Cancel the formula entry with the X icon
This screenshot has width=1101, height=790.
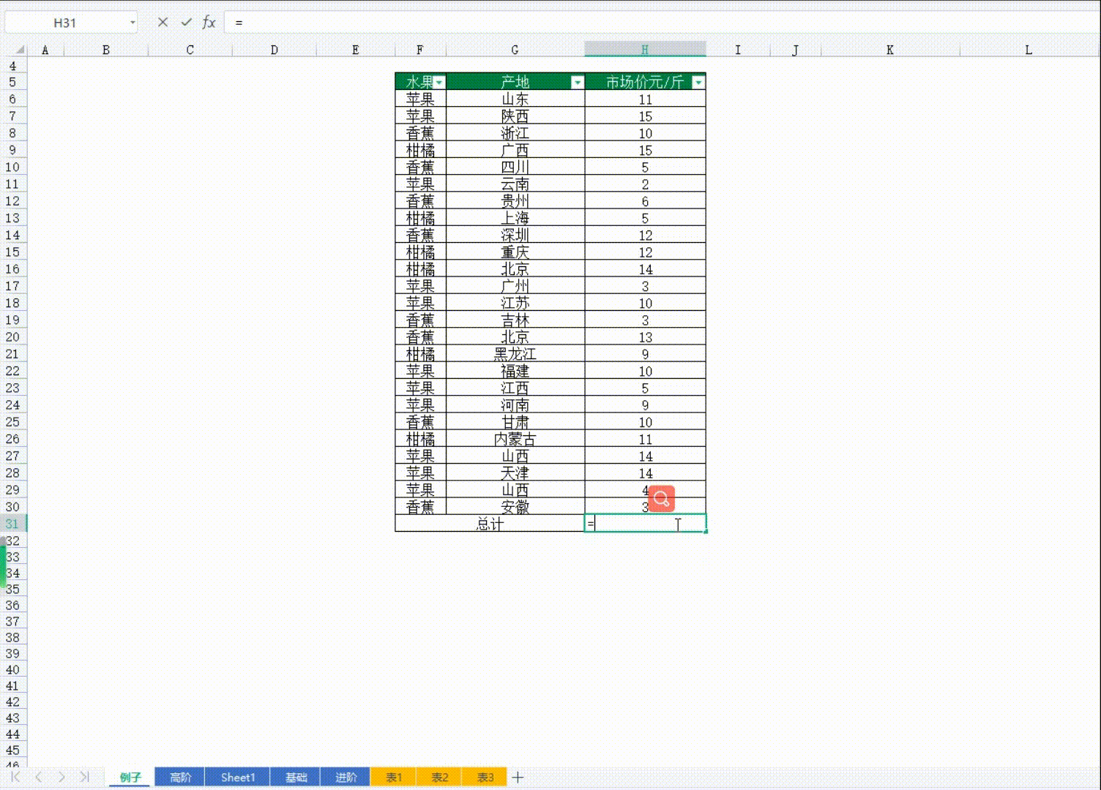click(163, 23)
